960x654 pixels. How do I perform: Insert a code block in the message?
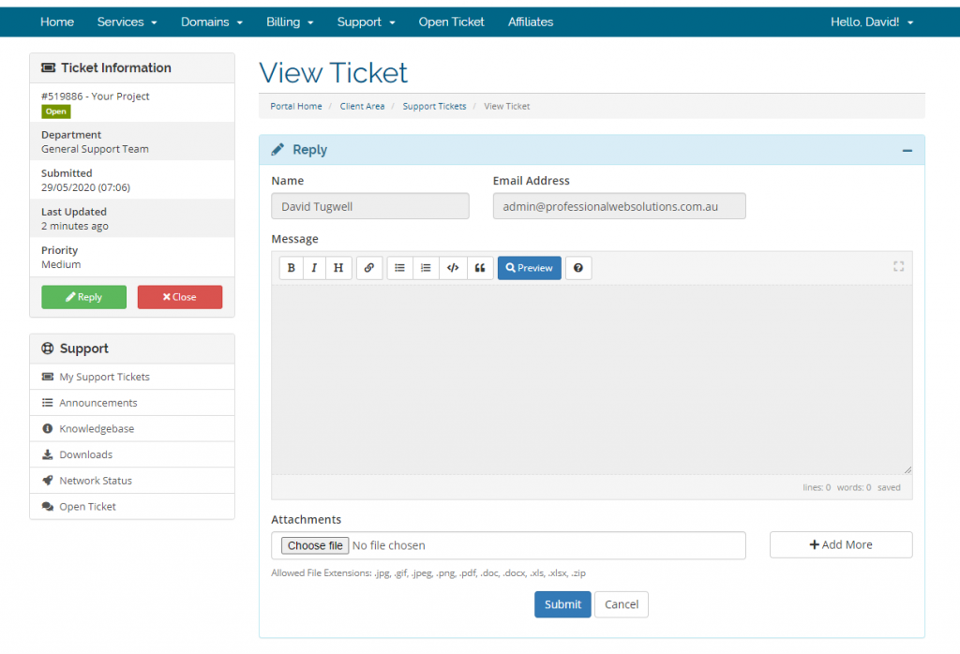click(x=453, y=268)
